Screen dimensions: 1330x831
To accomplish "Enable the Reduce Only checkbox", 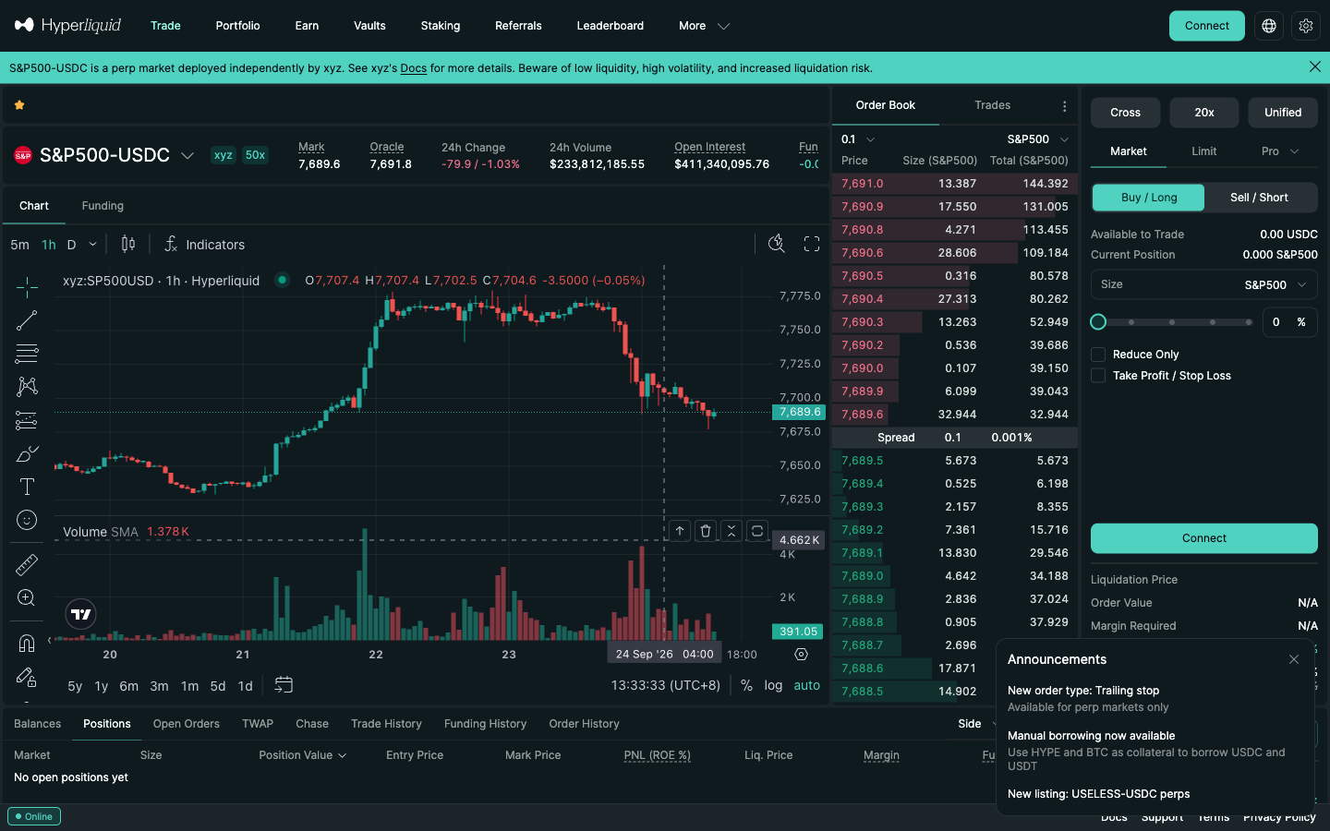I will (x=1098, y=355).
